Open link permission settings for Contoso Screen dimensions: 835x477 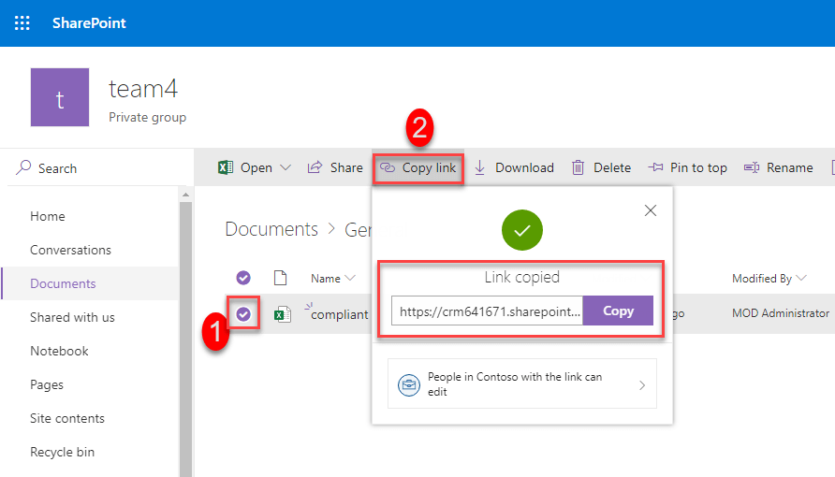tap(522, 384)
